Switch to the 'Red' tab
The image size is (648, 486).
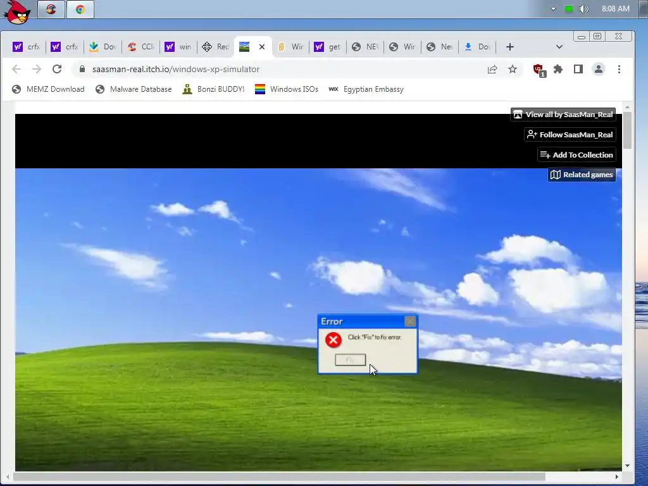pos(215,47)
